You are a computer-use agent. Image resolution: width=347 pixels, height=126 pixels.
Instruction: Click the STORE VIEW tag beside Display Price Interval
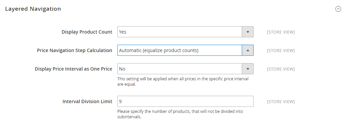281,69
